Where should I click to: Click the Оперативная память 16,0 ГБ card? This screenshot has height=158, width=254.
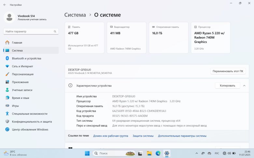(x=169, y=38)
